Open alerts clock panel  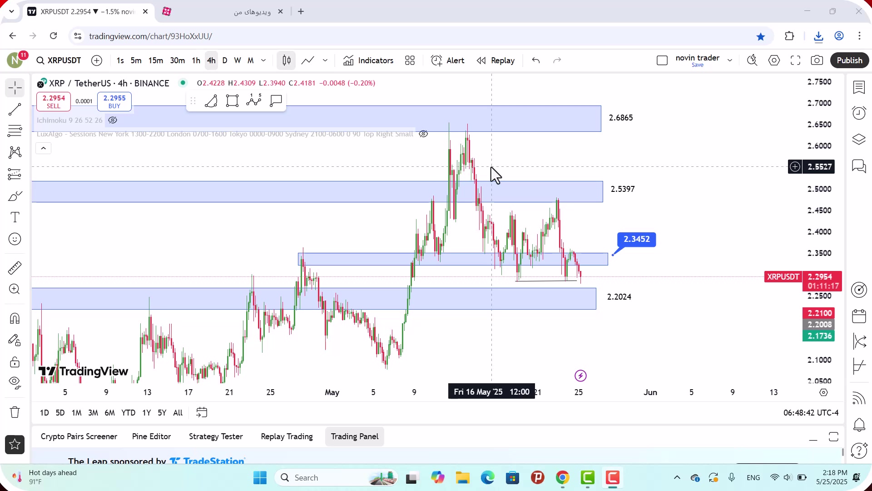(x=859, y=113)
